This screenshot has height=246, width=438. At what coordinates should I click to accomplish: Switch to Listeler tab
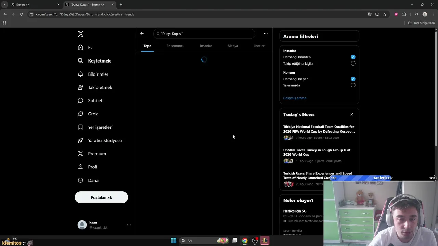[x=259, y=46]
